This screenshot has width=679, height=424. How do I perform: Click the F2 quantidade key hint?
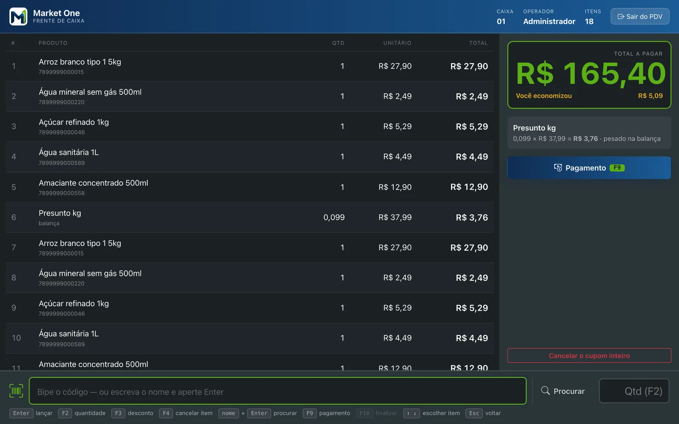pos(82,413)
